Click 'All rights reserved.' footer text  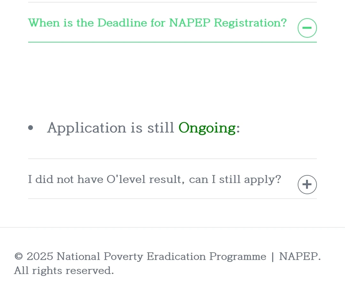pos(64,271)
